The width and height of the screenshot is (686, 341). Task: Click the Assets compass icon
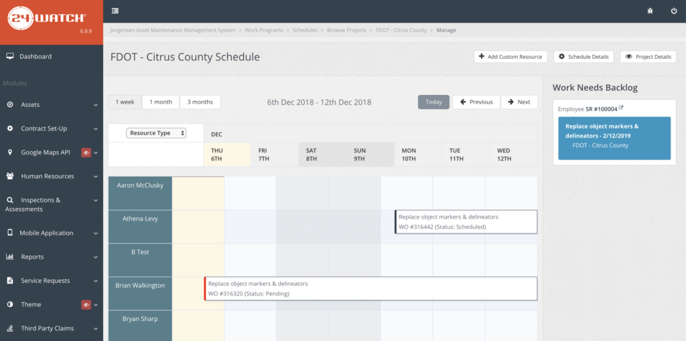(10, 105)
